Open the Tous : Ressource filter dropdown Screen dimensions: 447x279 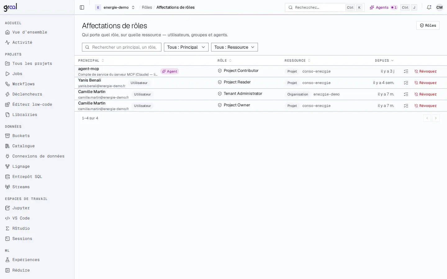[234, 47]
